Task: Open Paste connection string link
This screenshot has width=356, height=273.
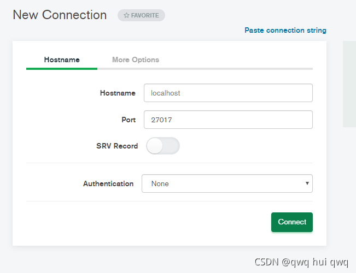Action: tap(285, 30)
